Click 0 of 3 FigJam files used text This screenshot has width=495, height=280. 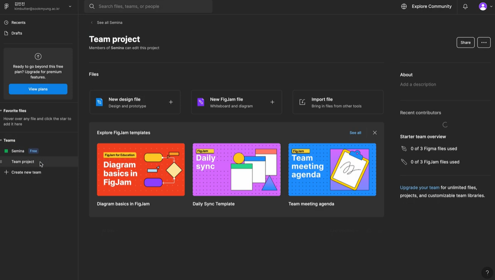click(x=435, y=162)
